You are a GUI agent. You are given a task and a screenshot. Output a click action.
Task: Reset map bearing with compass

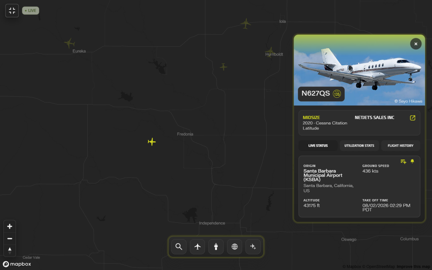[x=10, y=251]
